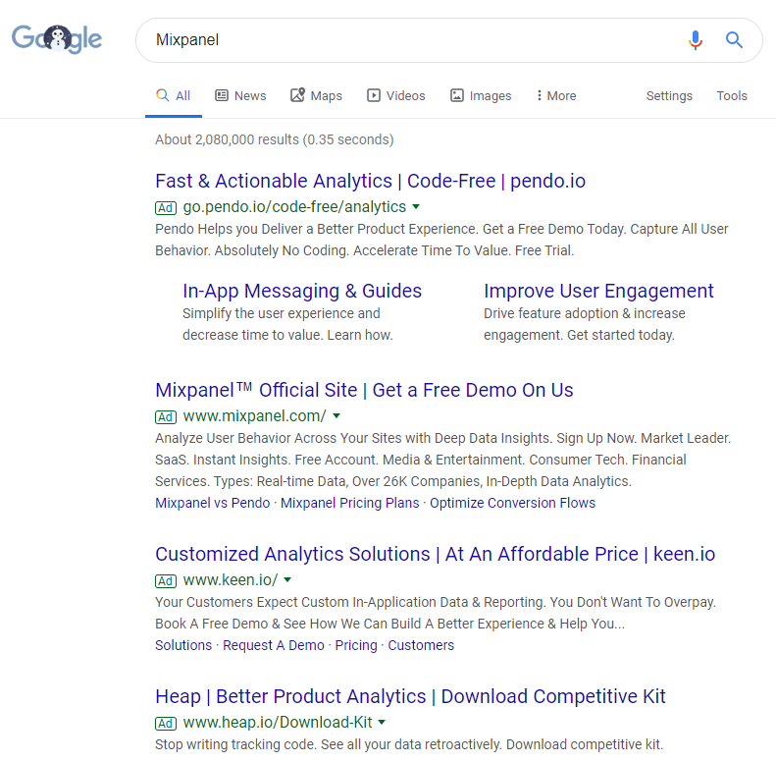
Task: Click inside the Mixpanel search box
Action: [x=412, y=40]
